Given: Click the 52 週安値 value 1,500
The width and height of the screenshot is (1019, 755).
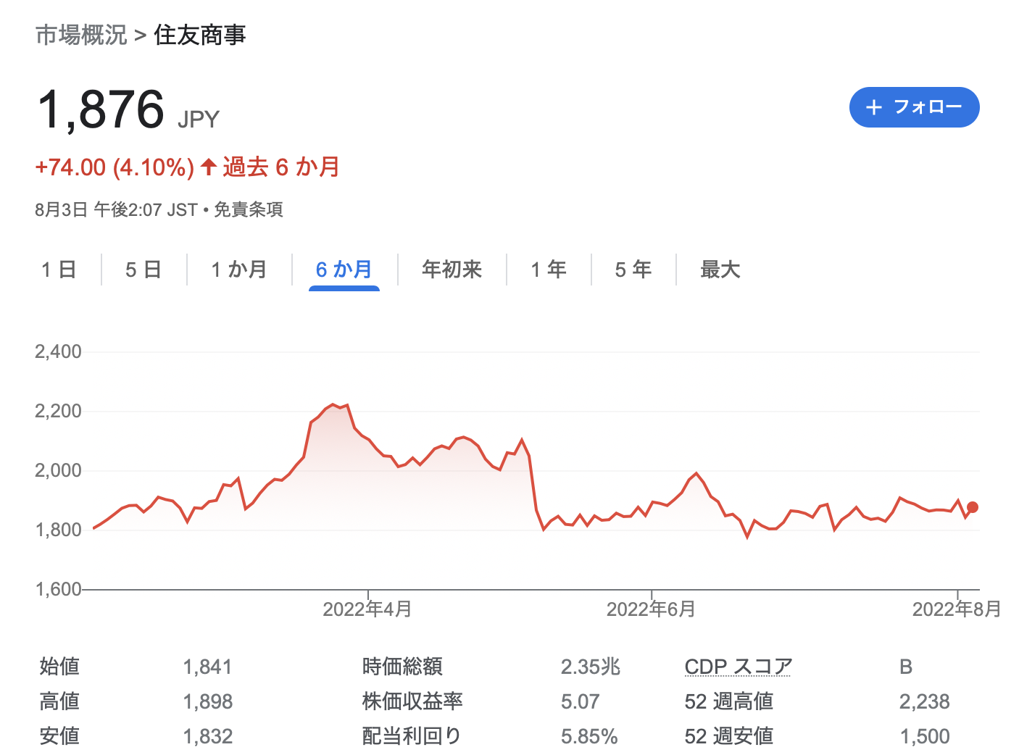Looking at the screenshot, I should click(925, 736).
